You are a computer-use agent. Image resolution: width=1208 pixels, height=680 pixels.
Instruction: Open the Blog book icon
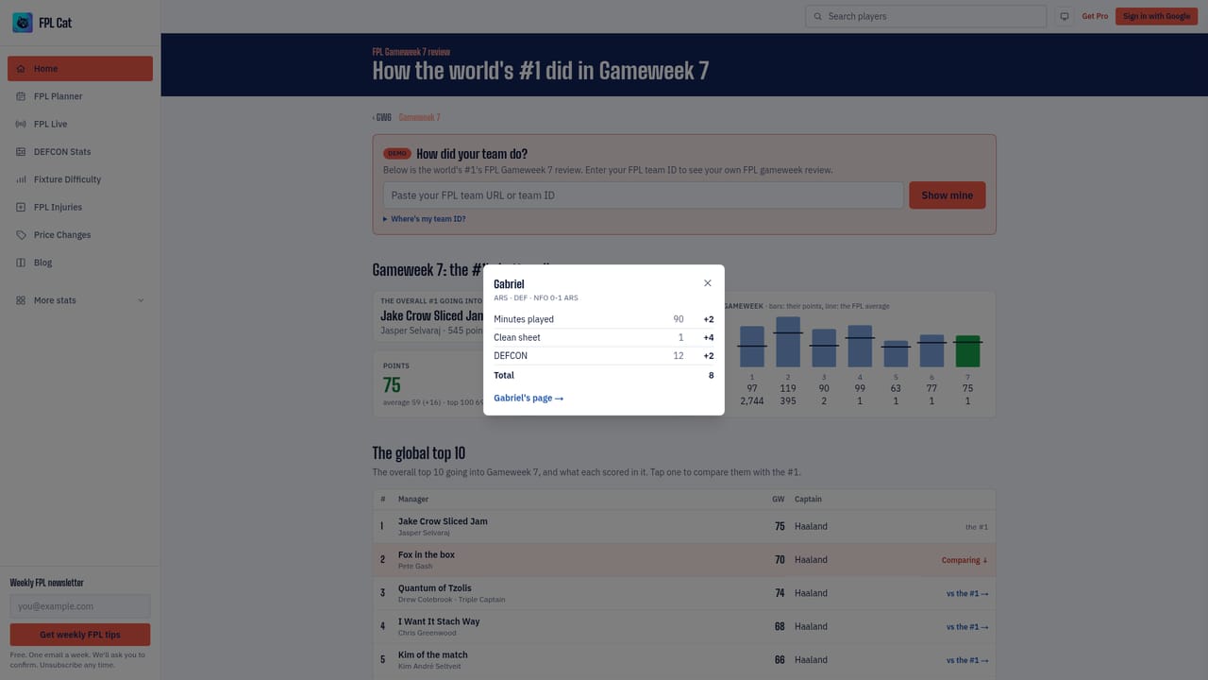tap(21, 263)
